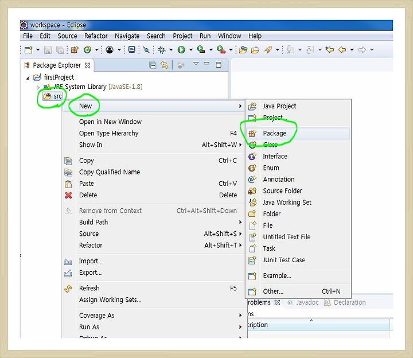
Task: Open the Window menu
Action: point(229,36)
